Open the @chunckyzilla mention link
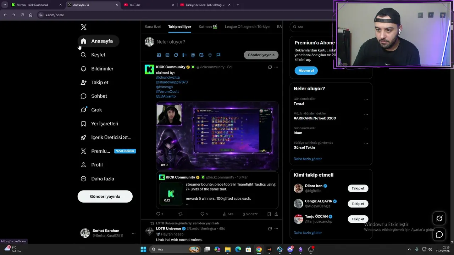The image size is (454, 255). 168,78
